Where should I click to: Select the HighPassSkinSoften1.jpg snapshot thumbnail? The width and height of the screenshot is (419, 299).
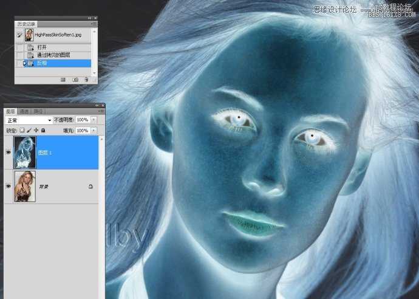pyautogui.click(x=29, y=35)
